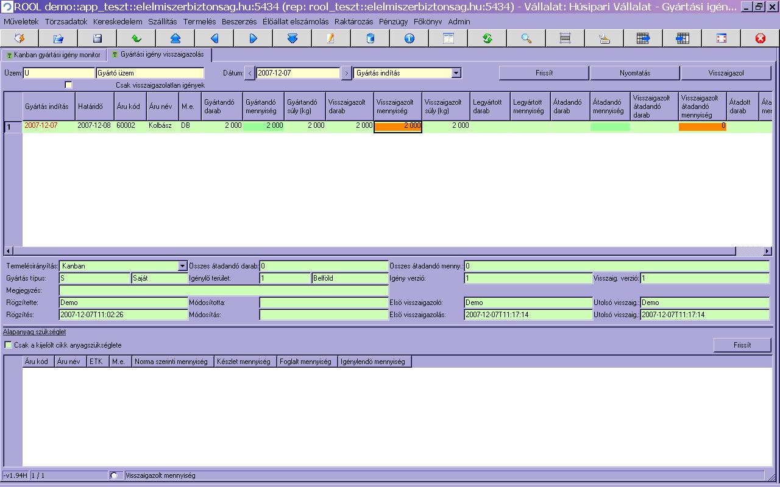Viewport: 780px width, 487px height.
Task: Click the blue info circle toolbar icon
Action: [x=409, y=38]
